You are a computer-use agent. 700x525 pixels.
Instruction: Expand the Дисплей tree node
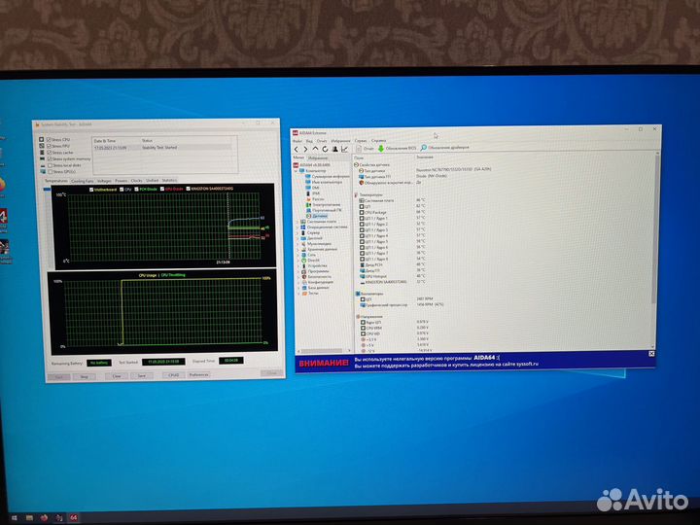(297, 238)
